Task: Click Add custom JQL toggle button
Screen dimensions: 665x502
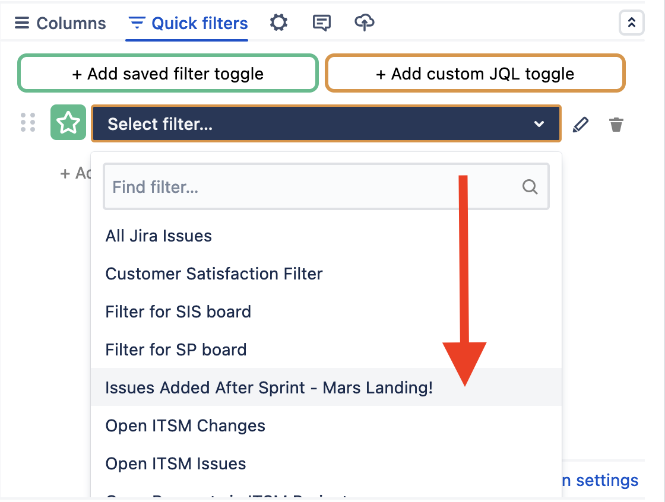Action: (x=475, y=74)
